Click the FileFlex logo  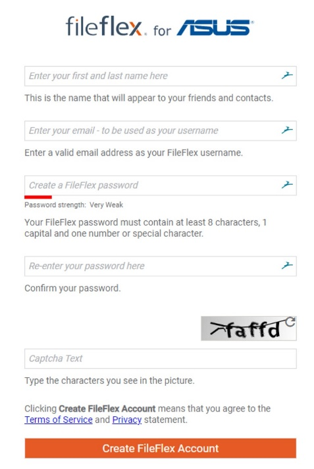(x=106, y=26)
